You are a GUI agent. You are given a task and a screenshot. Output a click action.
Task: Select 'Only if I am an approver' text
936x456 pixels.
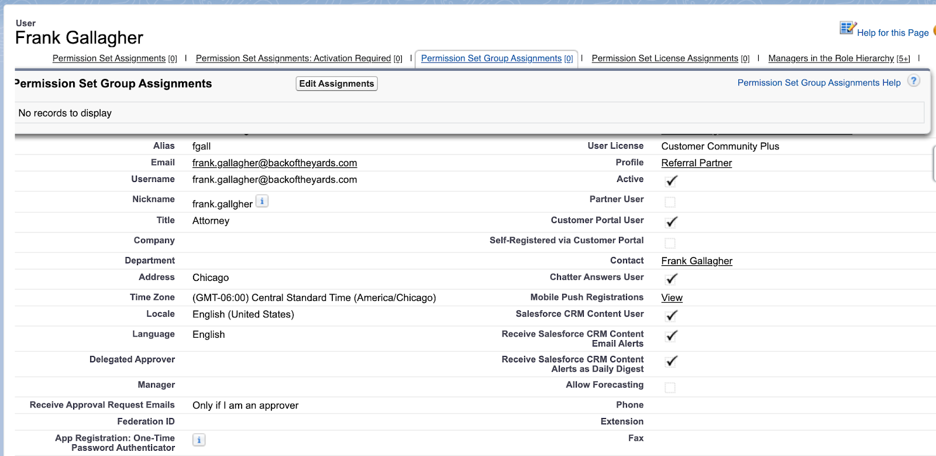[x=245, y=405]
